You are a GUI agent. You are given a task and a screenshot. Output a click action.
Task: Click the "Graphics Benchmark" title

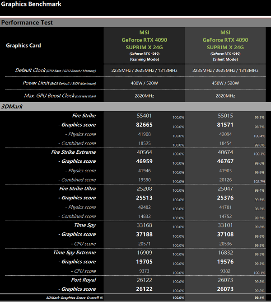[31, 4]
